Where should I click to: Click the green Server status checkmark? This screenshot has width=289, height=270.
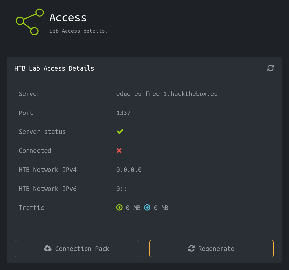[120, 131]
